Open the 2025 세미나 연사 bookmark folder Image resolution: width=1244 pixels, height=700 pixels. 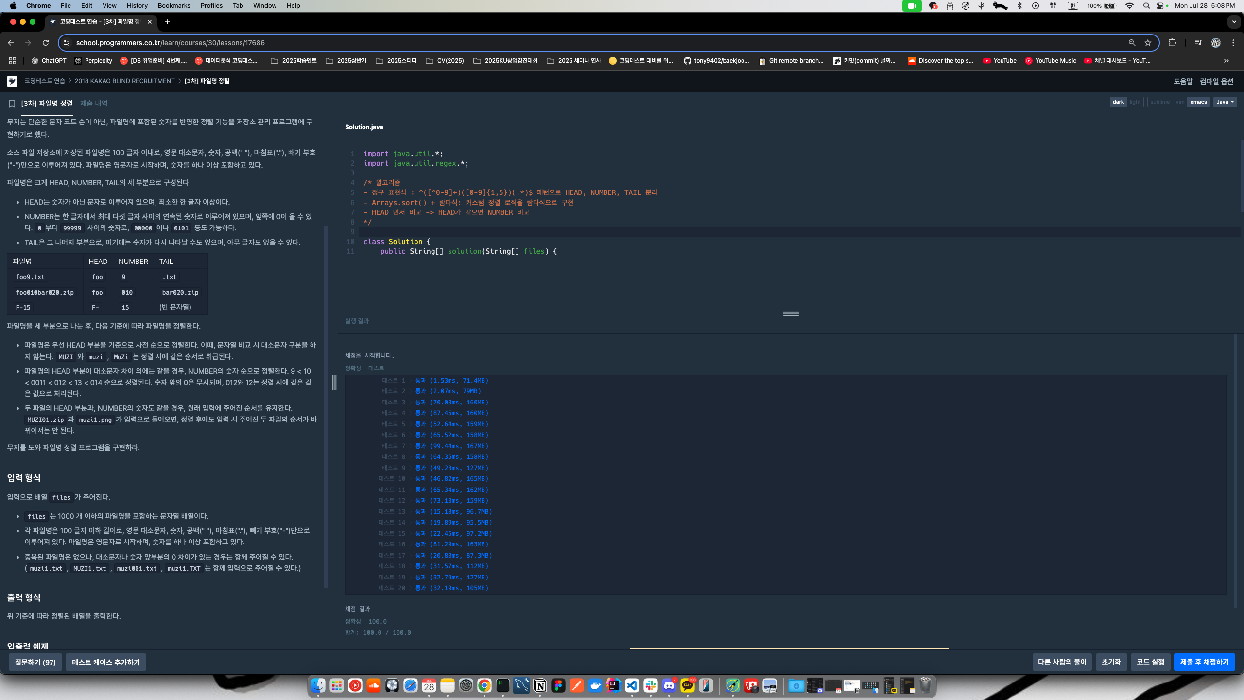pos(574,61)
